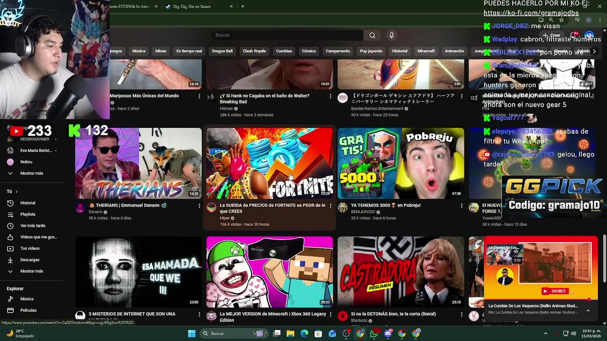Click the Task View taskbar icon
607x341 pixels.
click(277, 333)
